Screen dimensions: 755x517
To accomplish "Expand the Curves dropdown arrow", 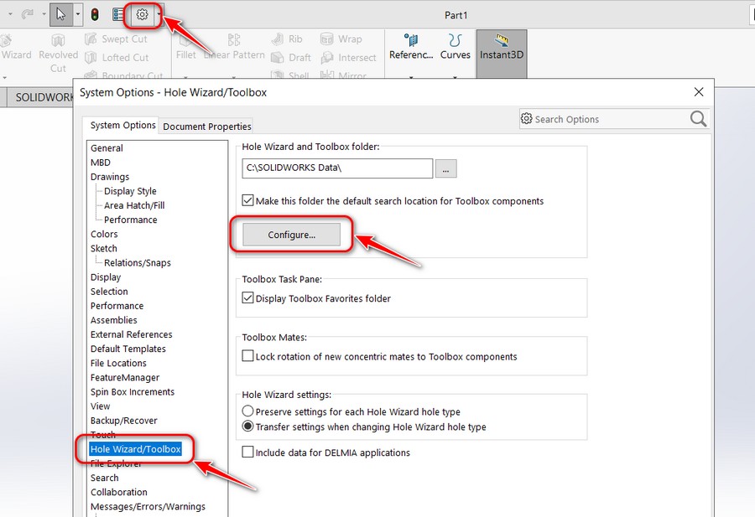I will tap(455, 77).
